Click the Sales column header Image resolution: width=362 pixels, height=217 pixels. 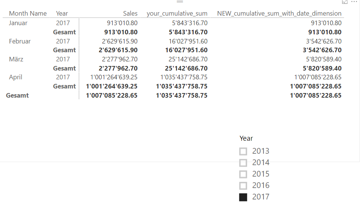pyautogui.click(x=130, y=13)
